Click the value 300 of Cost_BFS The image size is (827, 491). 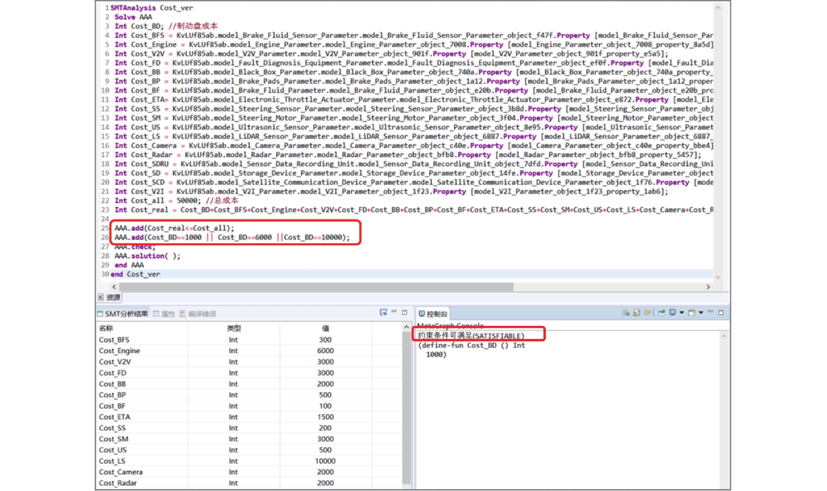[x=325, y=340]
